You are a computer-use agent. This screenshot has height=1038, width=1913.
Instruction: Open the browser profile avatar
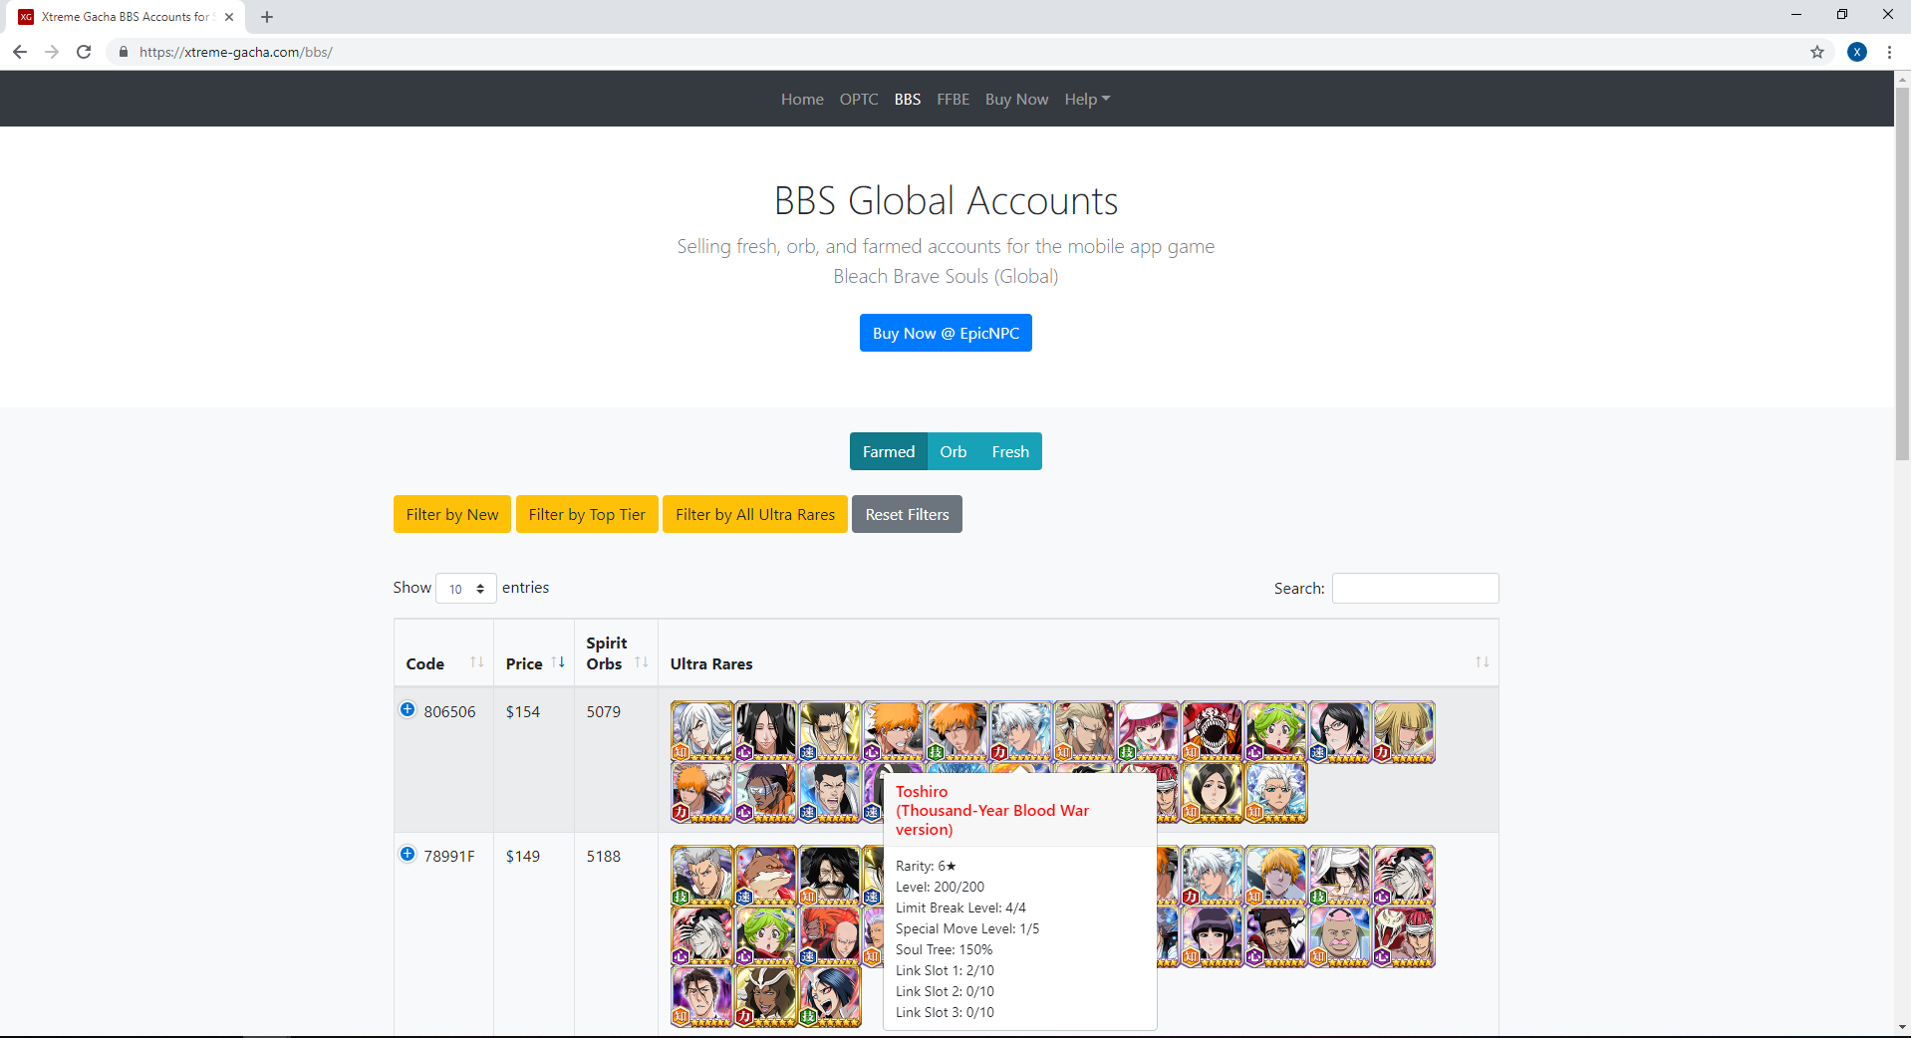point(1857,52)
